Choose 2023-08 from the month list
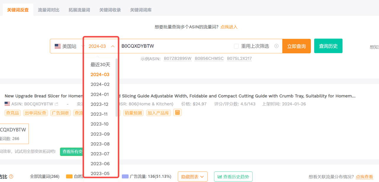Image resolution: width=379 pixels, height=182 pixels. coord(100,144)
